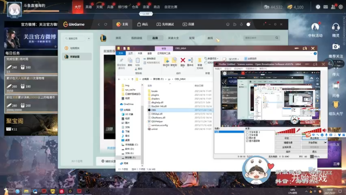Screen dimensions: 346x195
Task: Open the game mail envelope icon
Action: click(x=326, y=7)
